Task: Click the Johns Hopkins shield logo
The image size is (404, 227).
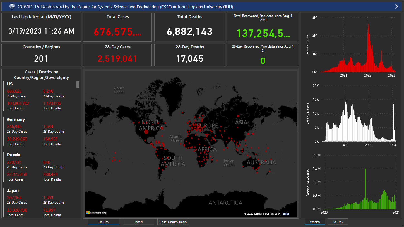Action: coord(12,7)
